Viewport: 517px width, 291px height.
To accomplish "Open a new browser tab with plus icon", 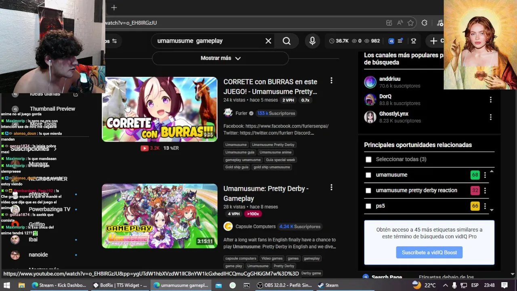I will 114,7.
